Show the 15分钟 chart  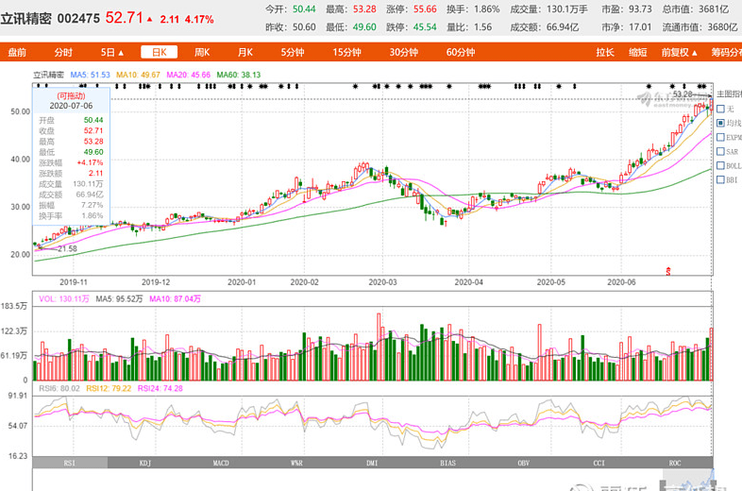click(346, 52)
